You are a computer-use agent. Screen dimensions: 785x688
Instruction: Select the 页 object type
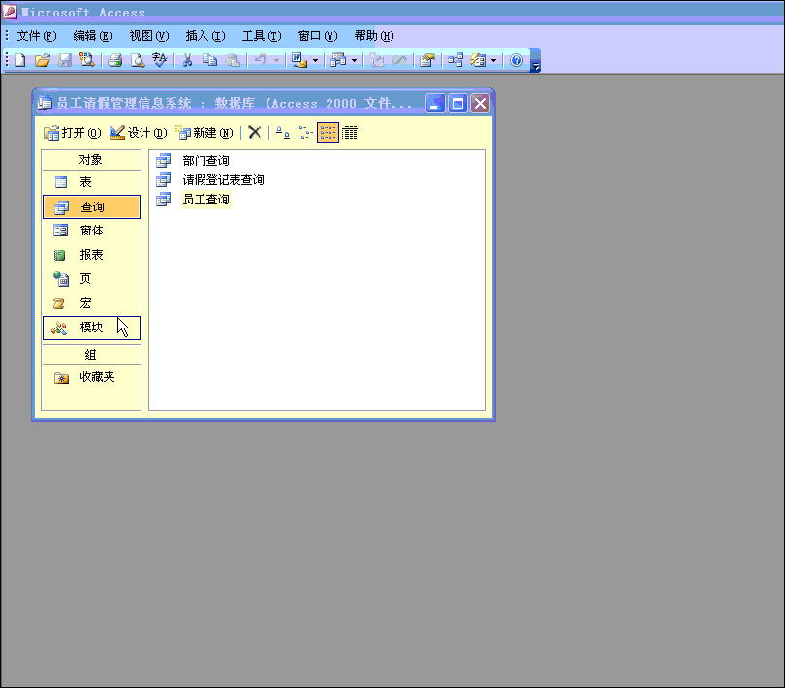91,279
